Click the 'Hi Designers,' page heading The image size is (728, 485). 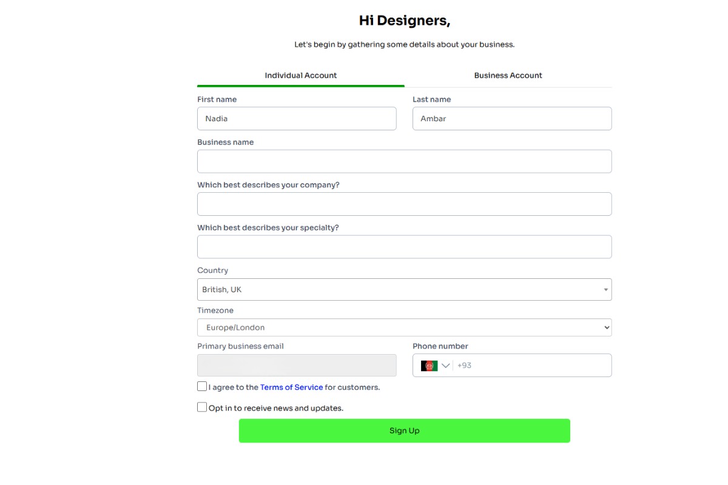[x=404, y=21]
